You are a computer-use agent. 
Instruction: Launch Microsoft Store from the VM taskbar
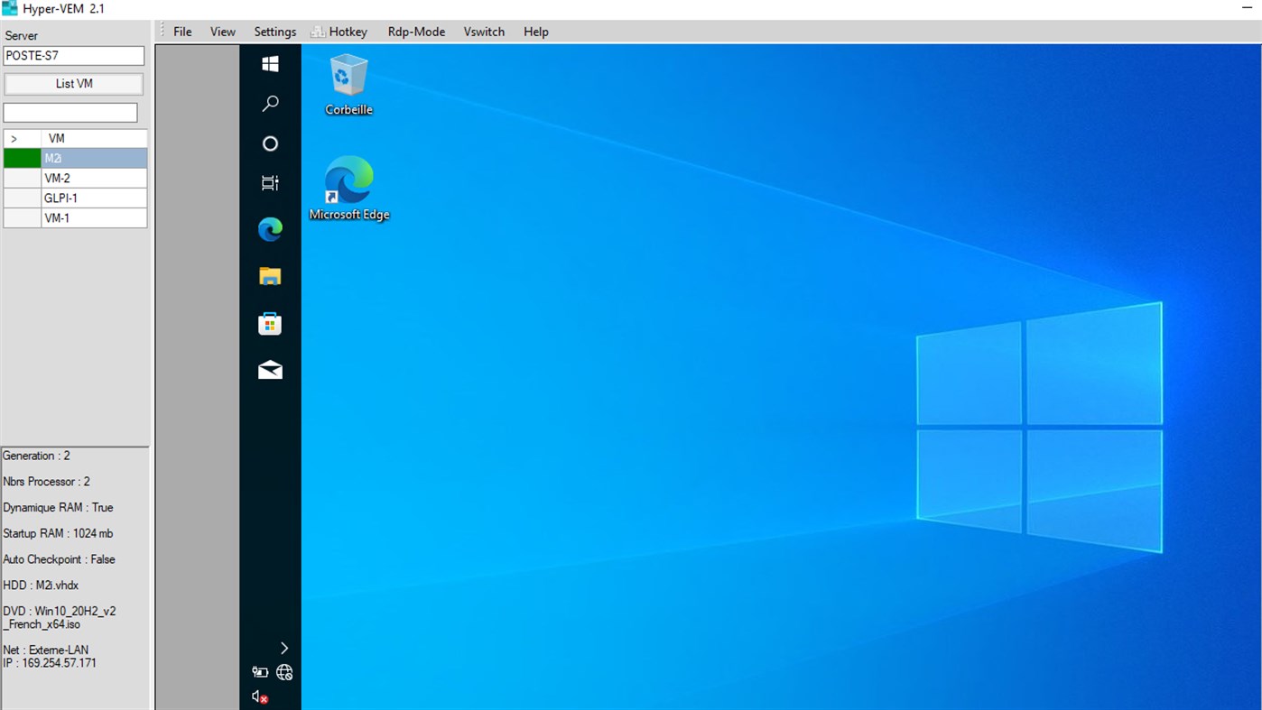(269, 322)
